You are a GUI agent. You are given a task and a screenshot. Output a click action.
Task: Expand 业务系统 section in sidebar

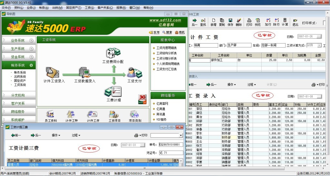(31, 40)
